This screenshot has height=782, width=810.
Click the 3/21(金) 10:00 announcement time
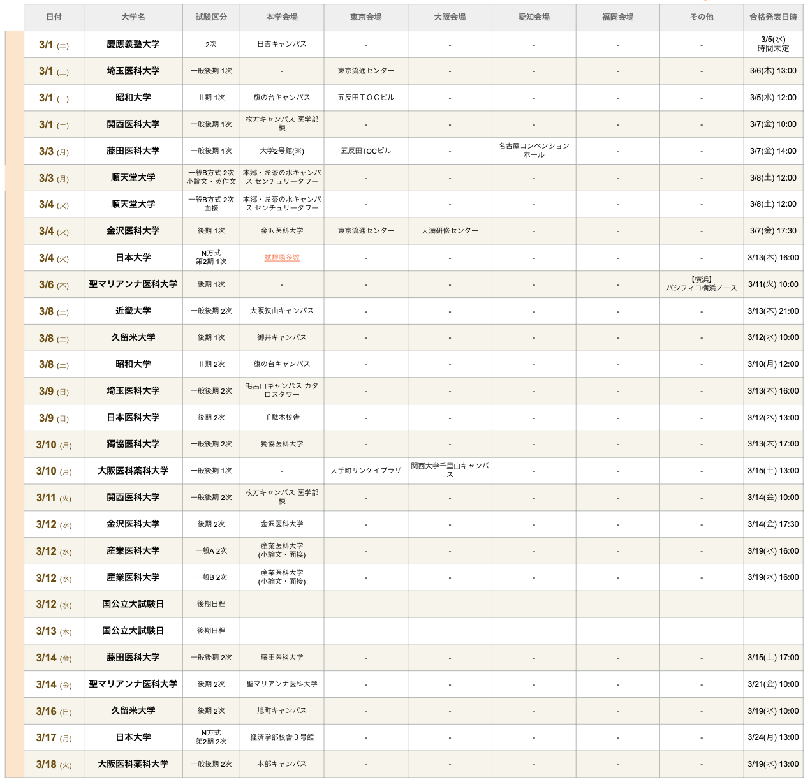pos(773,684)
